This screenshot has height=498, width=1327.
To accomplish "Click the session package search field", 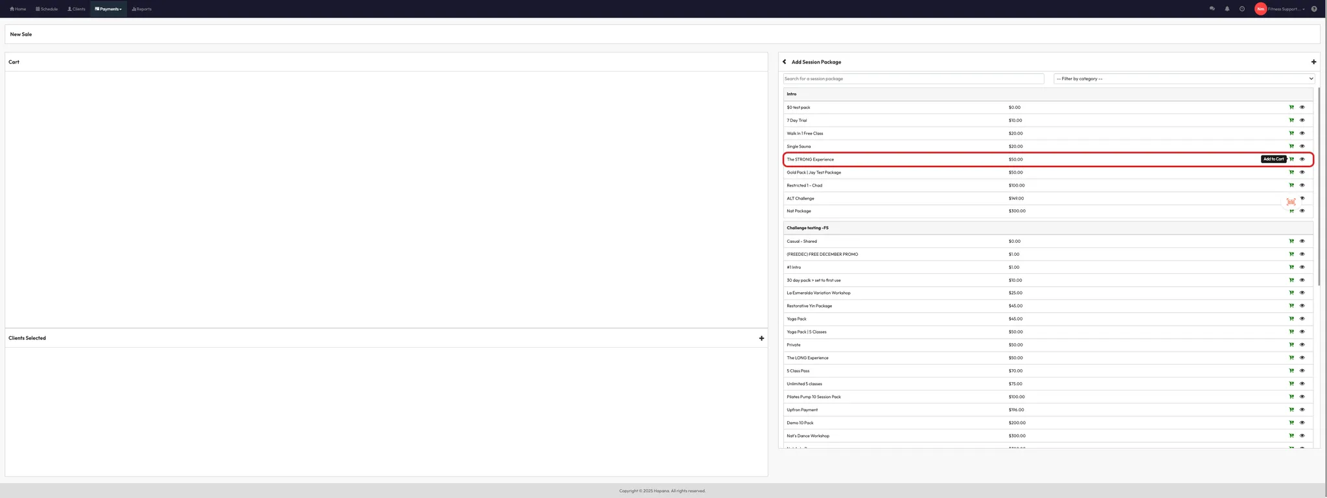I will coord(913,79).
